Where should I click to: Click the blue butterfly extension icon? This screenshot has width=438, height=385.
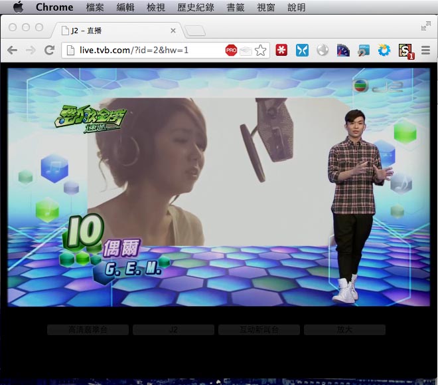[302, 51]
